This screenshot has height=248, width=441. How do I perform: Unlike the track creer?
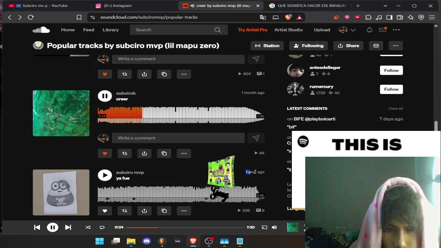(105, 153)
